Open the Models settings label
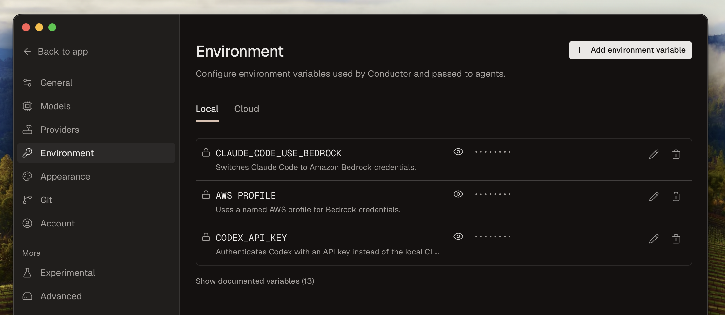 (56, 106)
